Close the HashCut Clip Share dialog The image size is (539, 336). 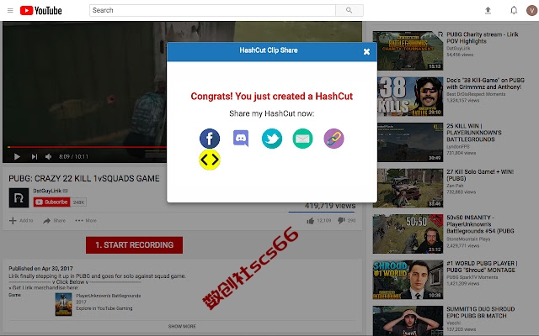tap(367, 51)
